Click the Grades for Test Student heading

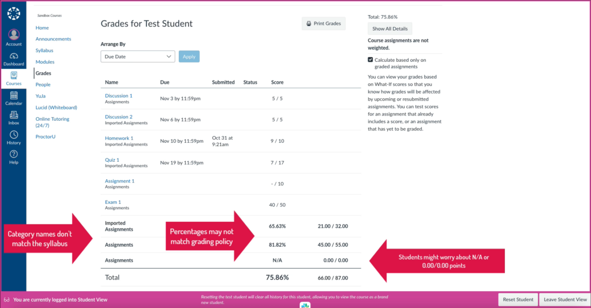pos(147,23)
